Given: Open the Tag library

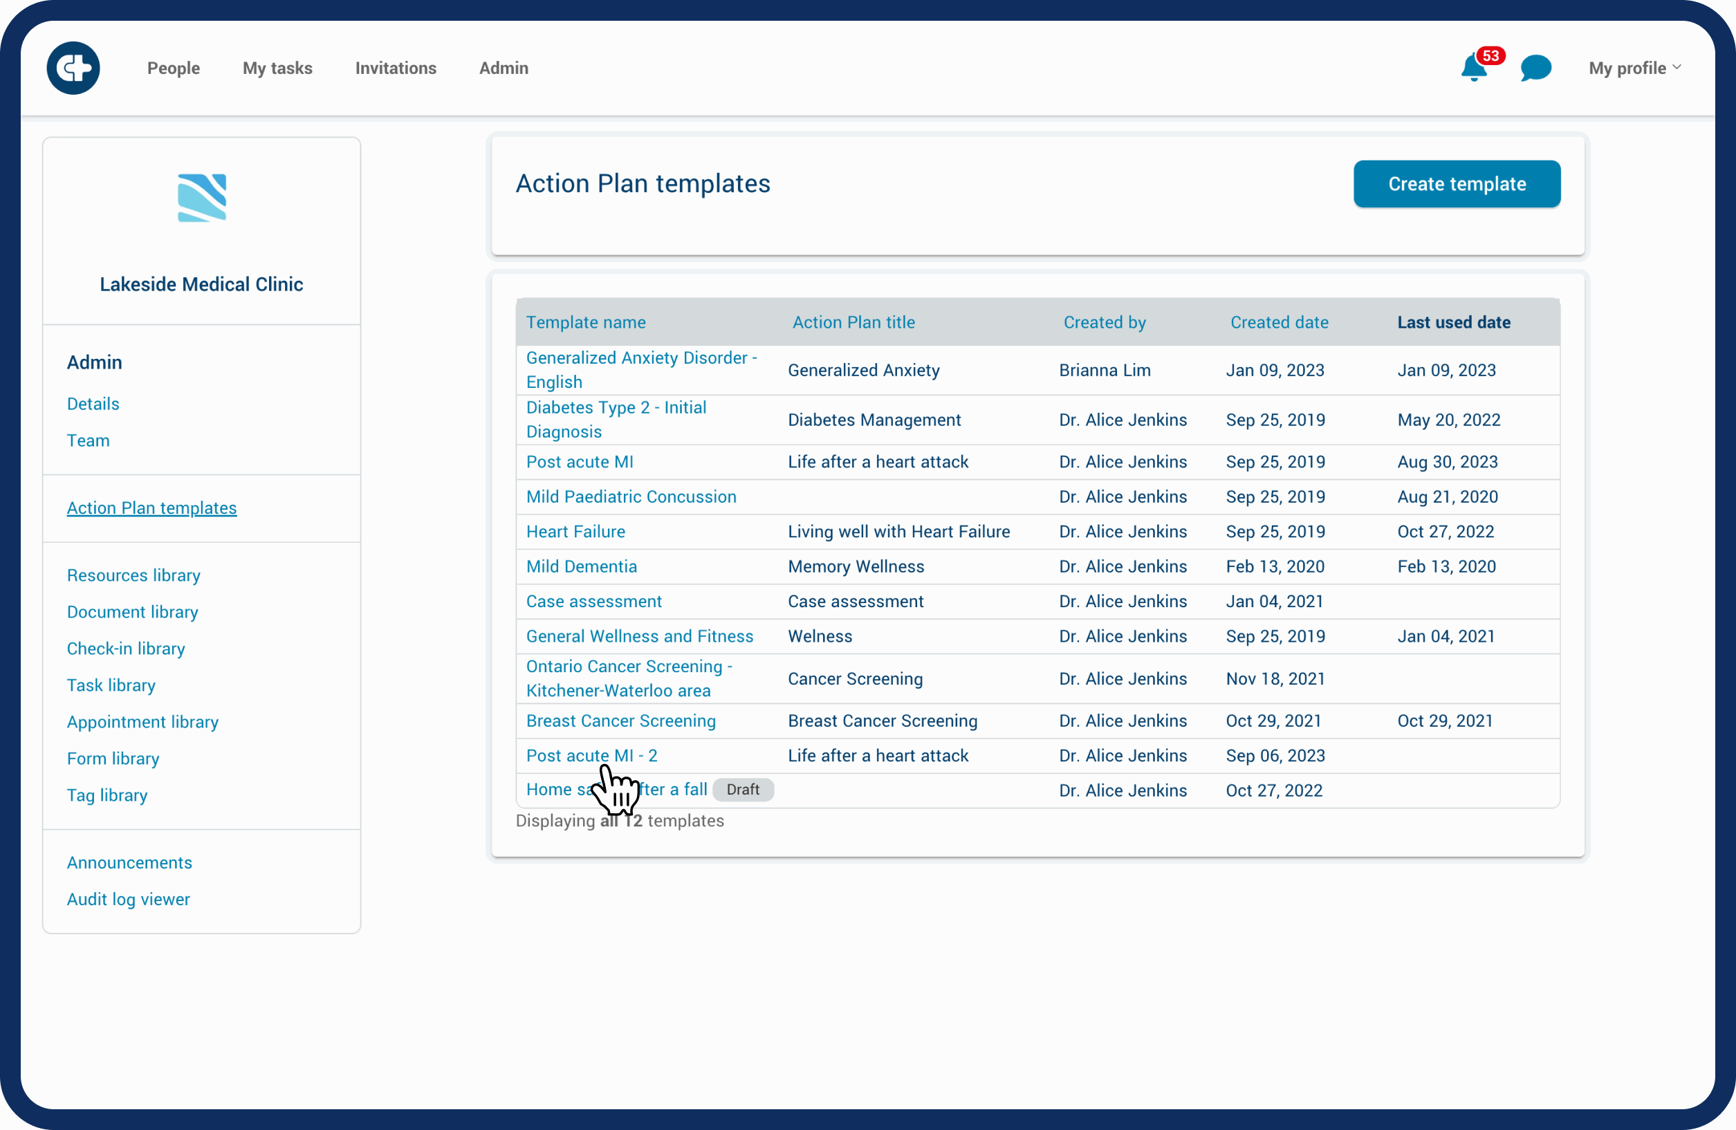Looking at the screenshot, I should (x=107, y=795).
